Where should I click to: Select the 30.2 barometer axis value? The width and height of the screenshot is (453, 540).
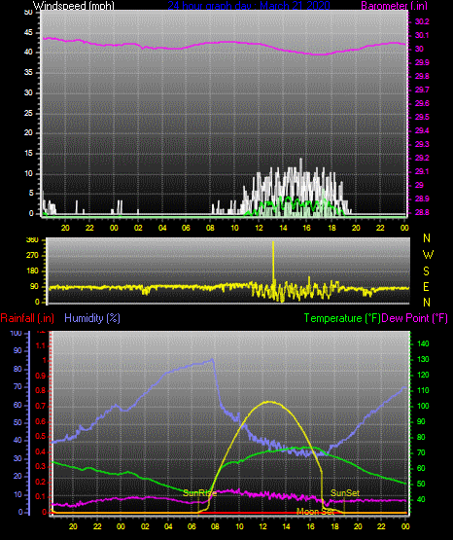tap(422, 21)
